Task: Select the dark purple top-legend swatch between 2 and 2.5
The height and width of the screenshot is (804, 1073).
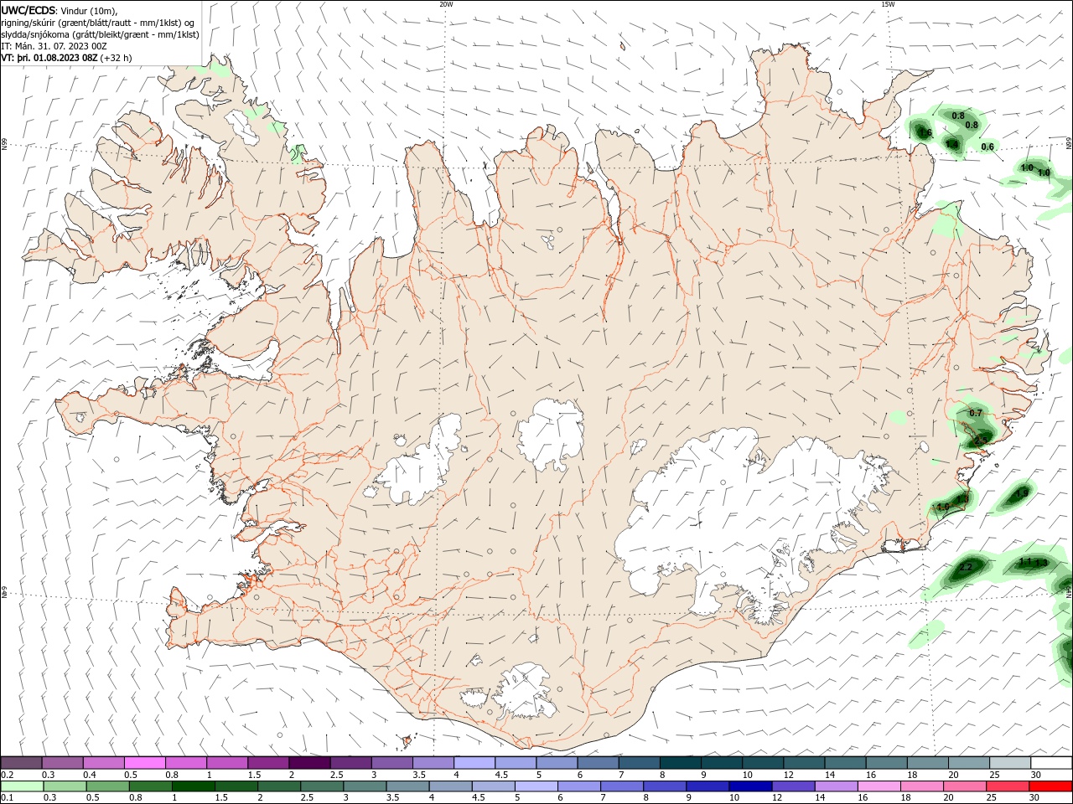Action: 308,763
